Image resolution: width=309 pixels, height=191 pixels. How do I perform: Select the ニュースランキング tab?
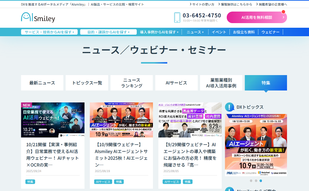pyautogui.click(x=132, y=83)
